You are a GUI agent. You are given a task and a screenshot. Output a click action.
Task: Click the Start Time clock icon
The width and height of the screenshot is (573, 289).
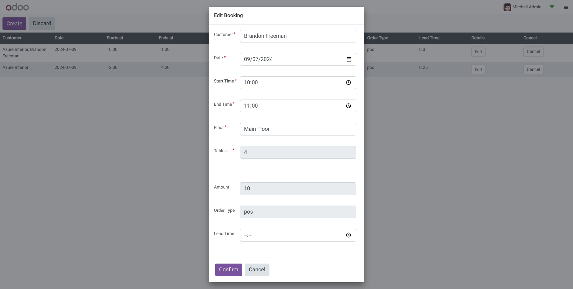tap(349, 82)
